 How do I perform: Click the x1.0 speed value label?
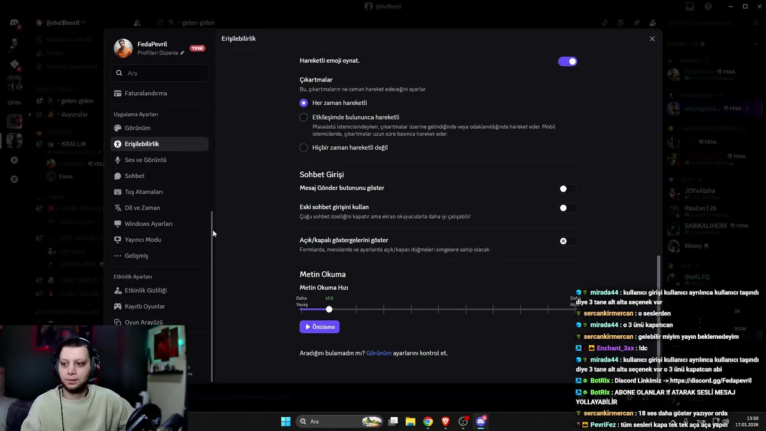(x=329, y=298)
